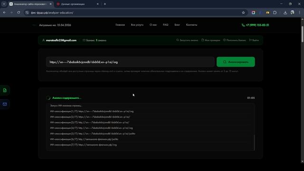The width and height of the screenshot is (304, 171).
Task: Click the 'Актуально на: 15.04.2026' text
Action: click(55, 25)
